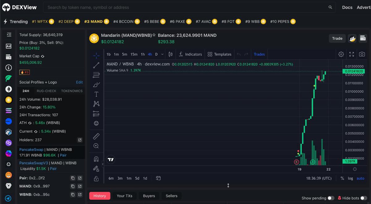Open the candlestick chart style selector
This screenshot has height=204, width=371.
(x=170, y=54)
